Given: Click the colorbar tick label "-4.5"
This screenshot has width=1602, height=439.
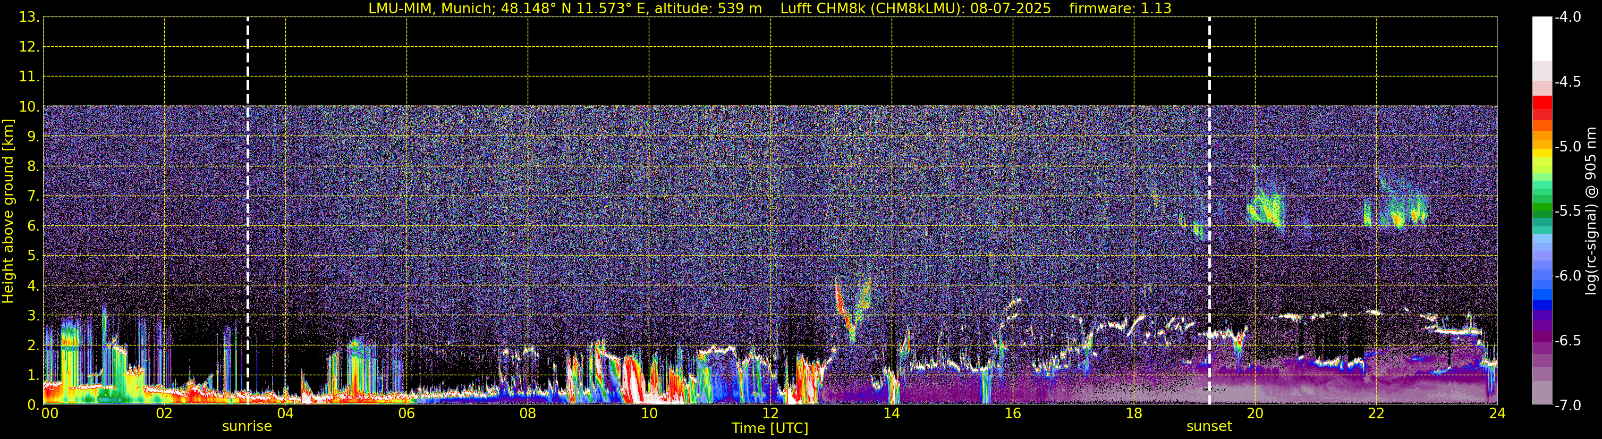Looking at the screenshot, I should coord(1568,82).
